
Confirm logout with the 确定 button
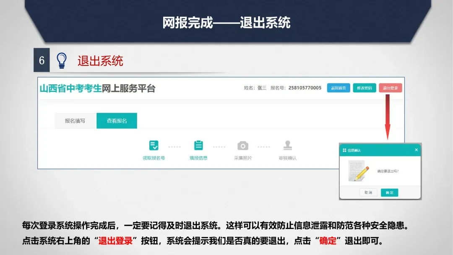tap(389, 193)
